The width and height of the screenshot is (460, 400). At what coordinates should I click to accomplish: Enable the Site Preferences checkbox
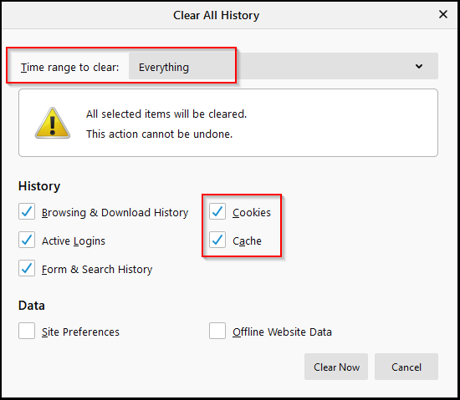point(27,331)
